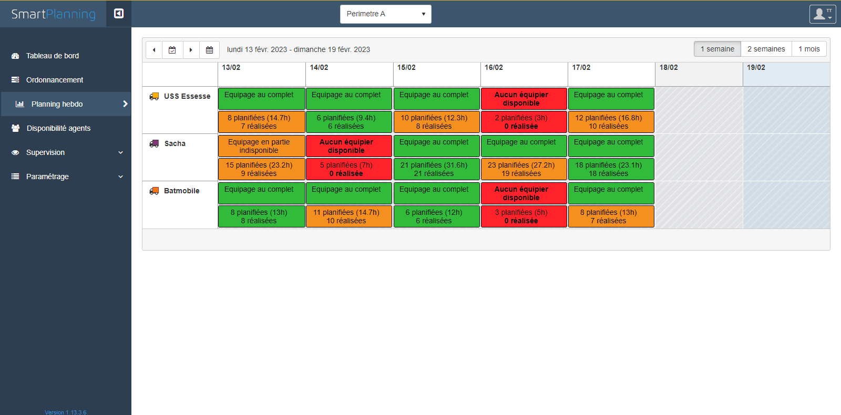Image resolution: width=841 pixels, height=415 pixels.
Task: Switch to the 2 semaines view
Action: tap(766, 49)
